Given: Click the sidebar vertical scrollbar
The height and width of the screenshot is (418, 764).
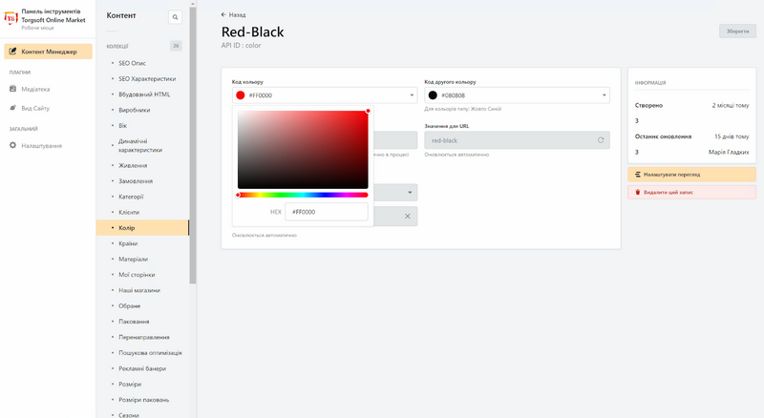Looking at the screenshot, I should [193, 145].
